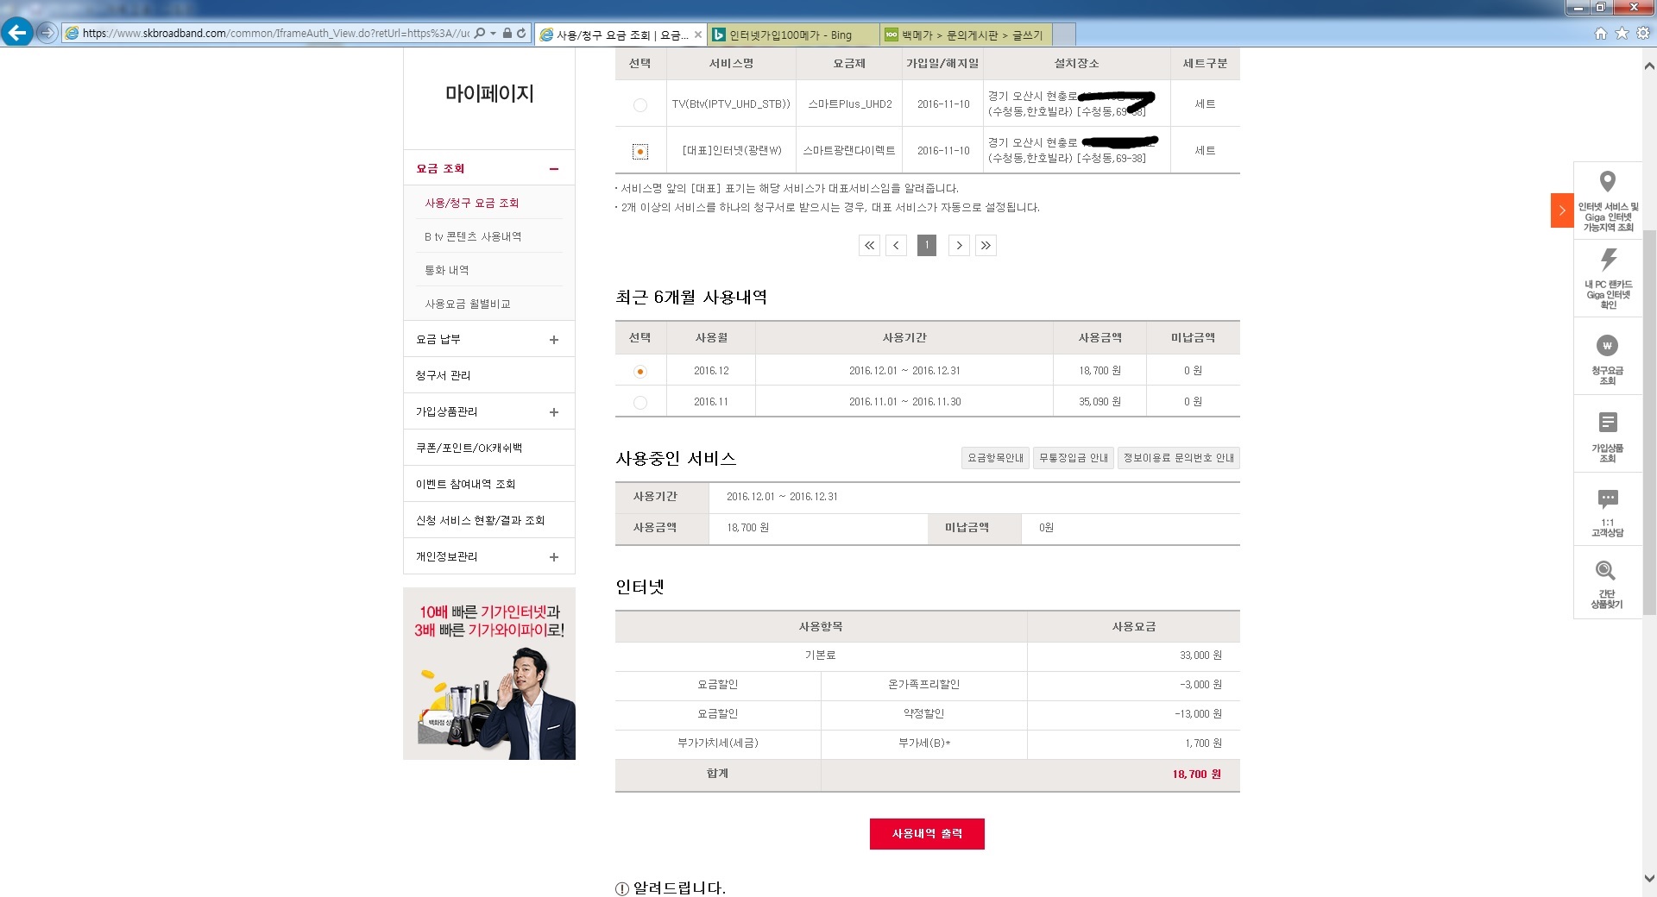Click the Giga internet promotional banner image
The image size is (1657, 897).
(x=489, y=674)
